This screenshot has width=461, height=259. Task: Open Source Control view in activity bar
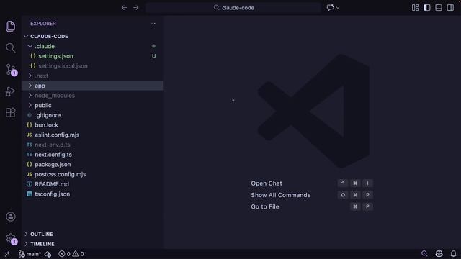[12, 70]
